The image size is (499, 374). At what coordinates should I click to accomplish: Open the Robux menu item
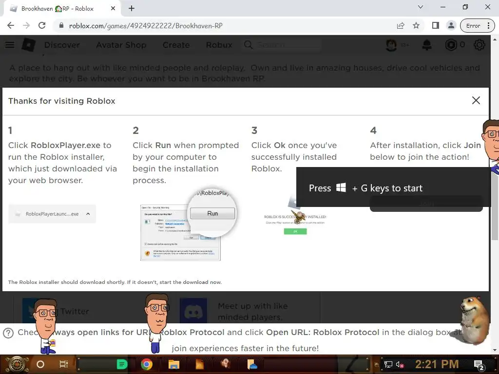pyautogui.click(x=219, y=45)
